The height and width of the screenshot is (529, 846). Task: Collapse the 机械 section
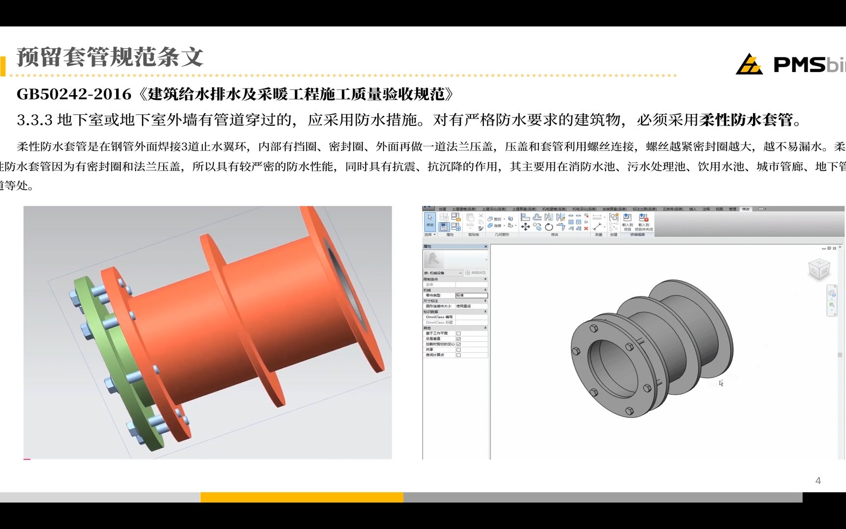click(485, 290)
